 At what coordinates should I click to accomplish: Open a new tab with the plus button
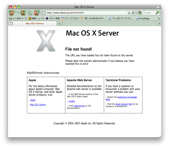point(59,23)
